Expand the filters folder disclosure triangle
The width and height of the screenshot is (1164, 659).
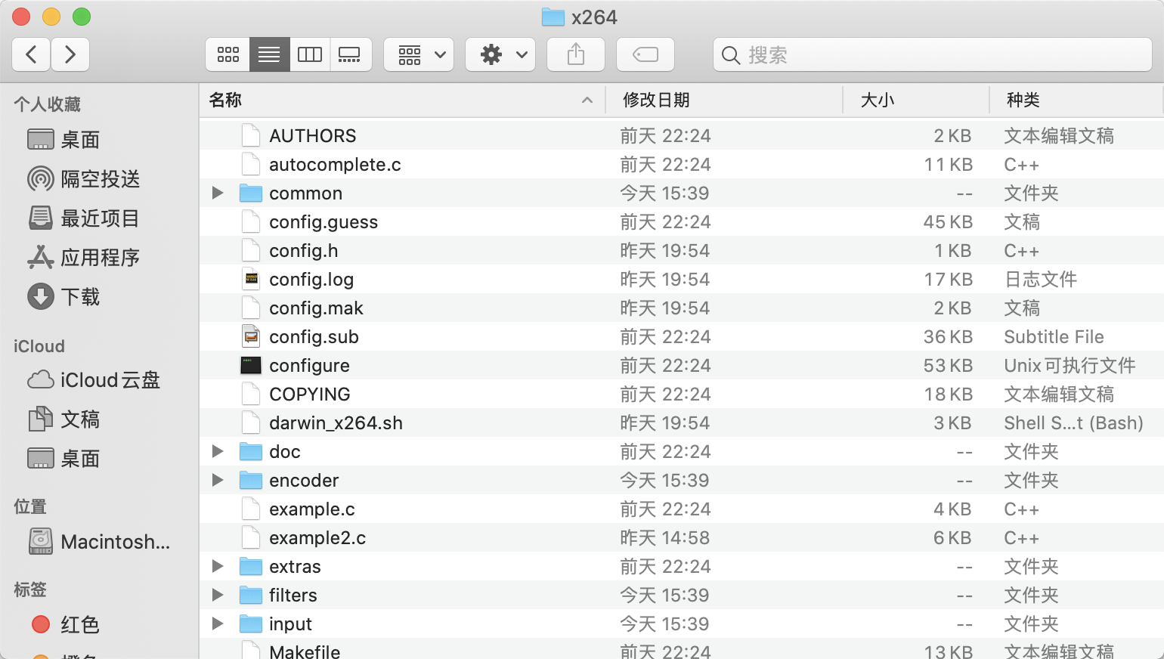(218, 595)
